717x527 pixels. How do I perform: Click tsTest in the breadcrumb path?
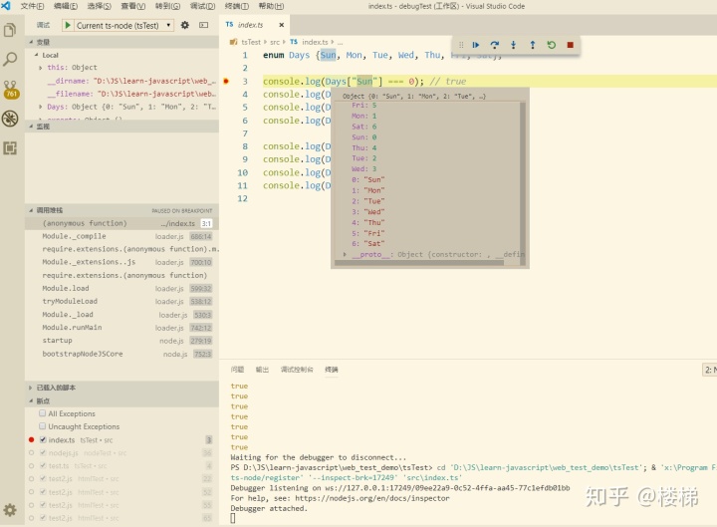tap(251, 42)
